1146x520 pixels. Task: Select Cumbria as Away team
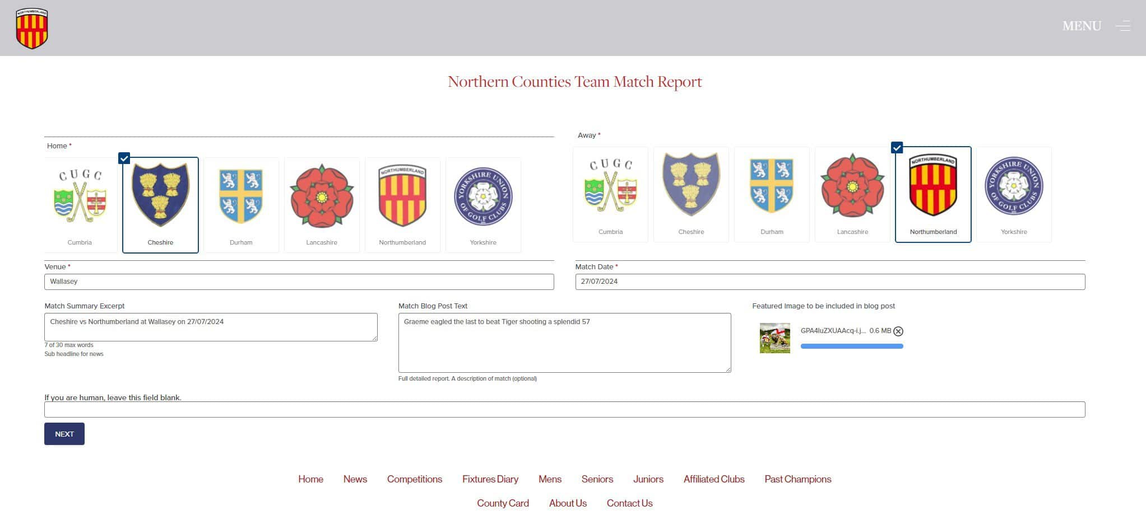tap(610, 194)
